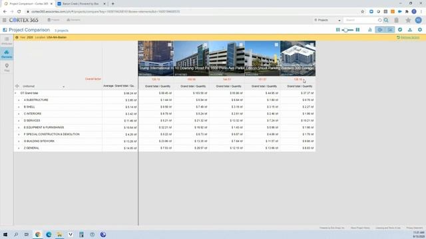
Task: Click the move icon left of Uniformat
Action: click(x=17, y=86)
